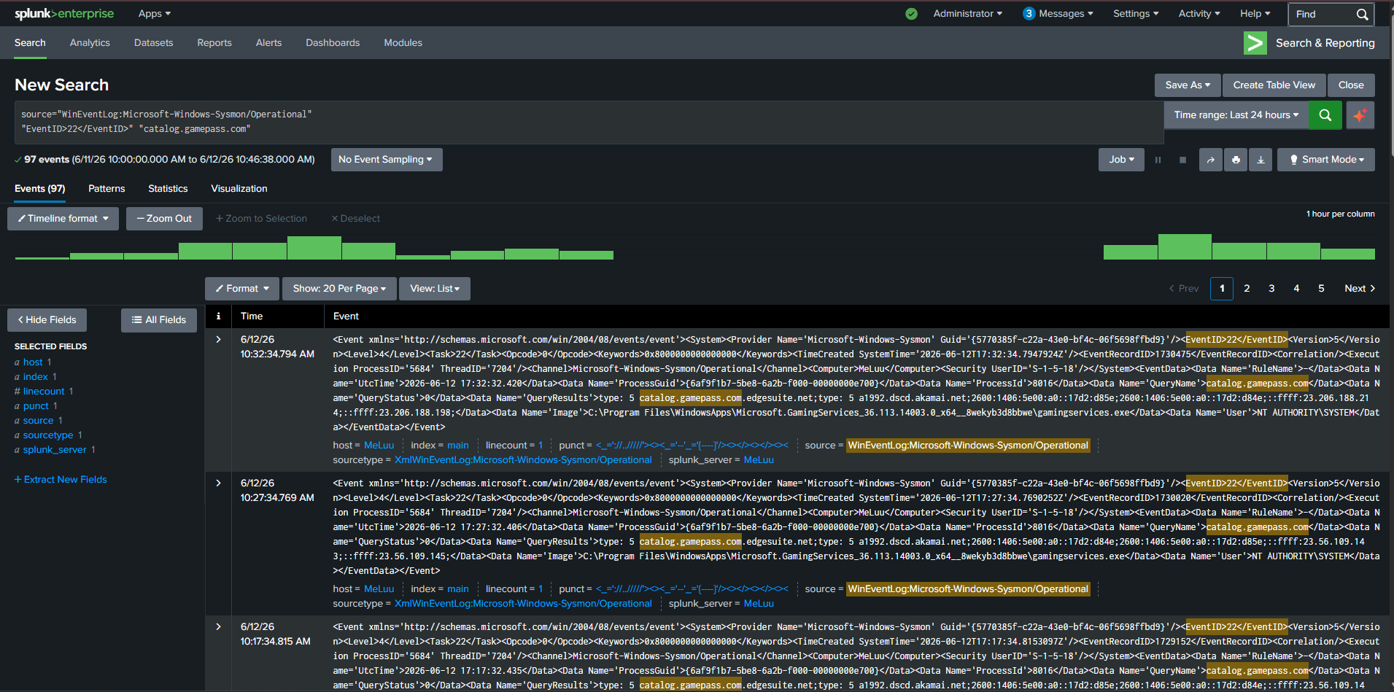The width and height of the screenshot is (1394, 692).
Task: Click the Print results icon
Action: point(1236,160)
